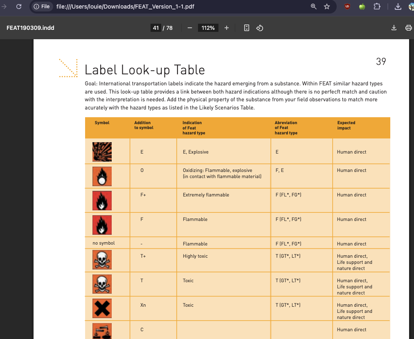Click the PDF zoom out minus button

[190, 28]
